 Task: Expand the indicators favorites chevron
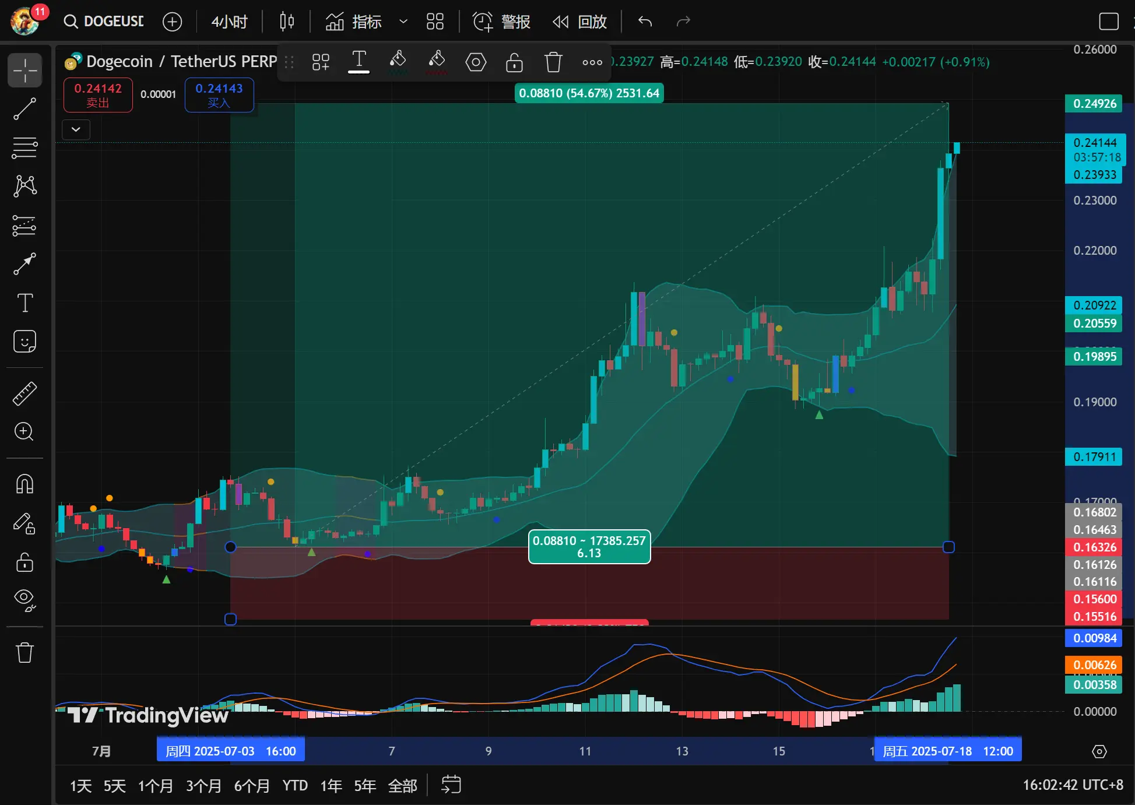pos(403,22)
